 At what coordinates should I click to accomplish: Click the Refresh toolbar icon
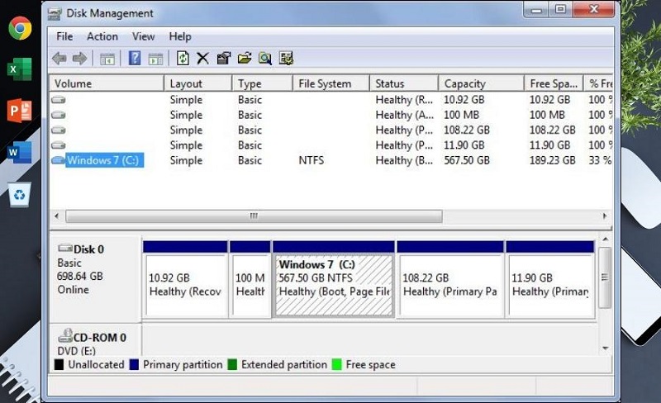point(183,58)
